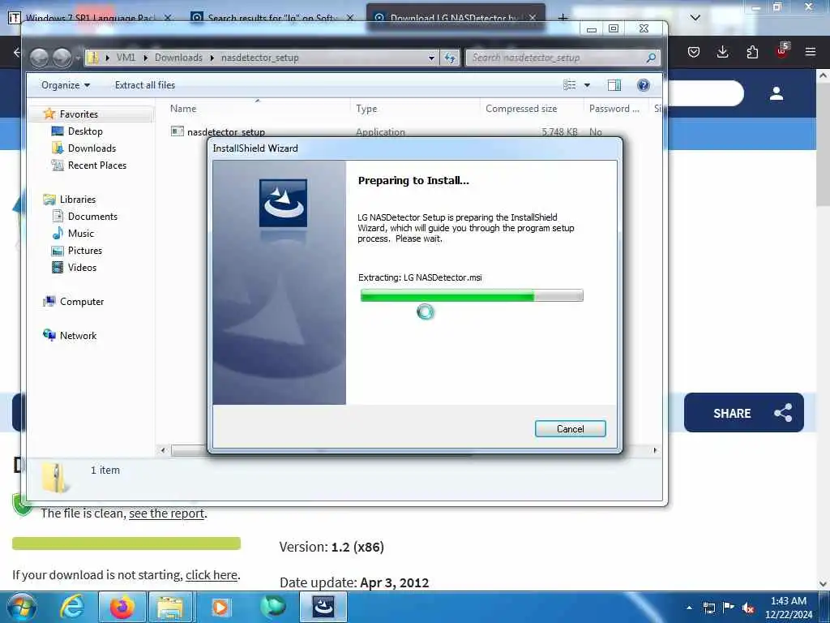Switch to InstallShield taskbar button
The width and height of the screenshot is (830, 623).
(x=323, y=607)
